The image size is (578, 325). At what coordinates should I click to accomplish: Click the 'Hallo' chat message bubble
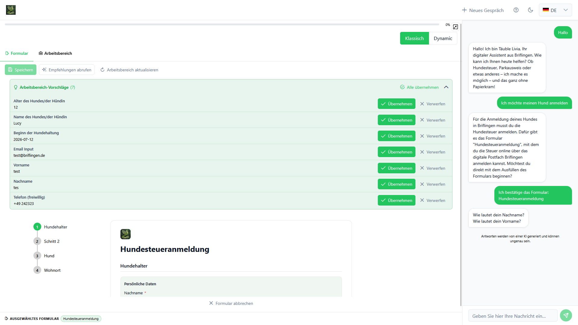pos(563,32)
